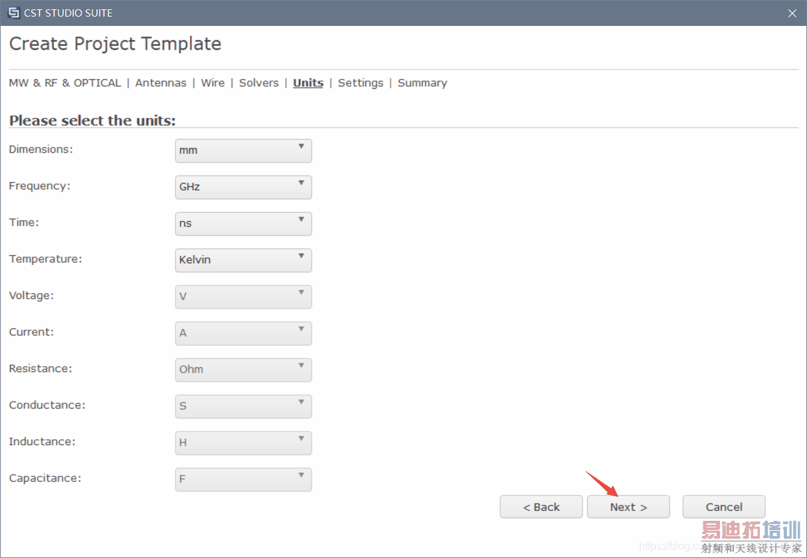Close the Create Project Template window

tap(792, 13)
